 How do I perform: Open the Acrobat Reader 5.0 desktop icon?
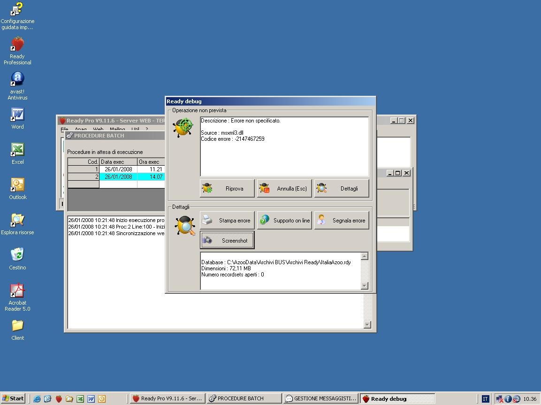click(17, 291)
